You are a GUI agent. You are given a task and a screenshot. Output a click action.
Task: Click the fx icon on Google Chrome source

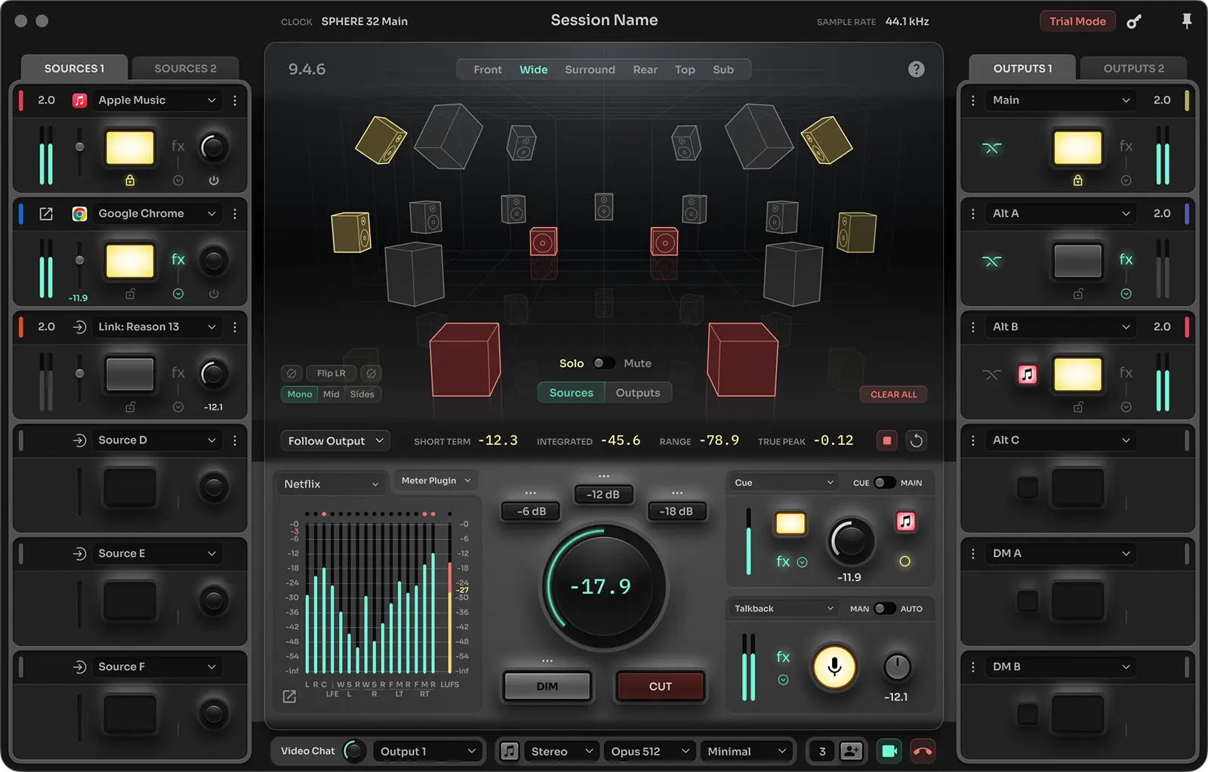178,259
